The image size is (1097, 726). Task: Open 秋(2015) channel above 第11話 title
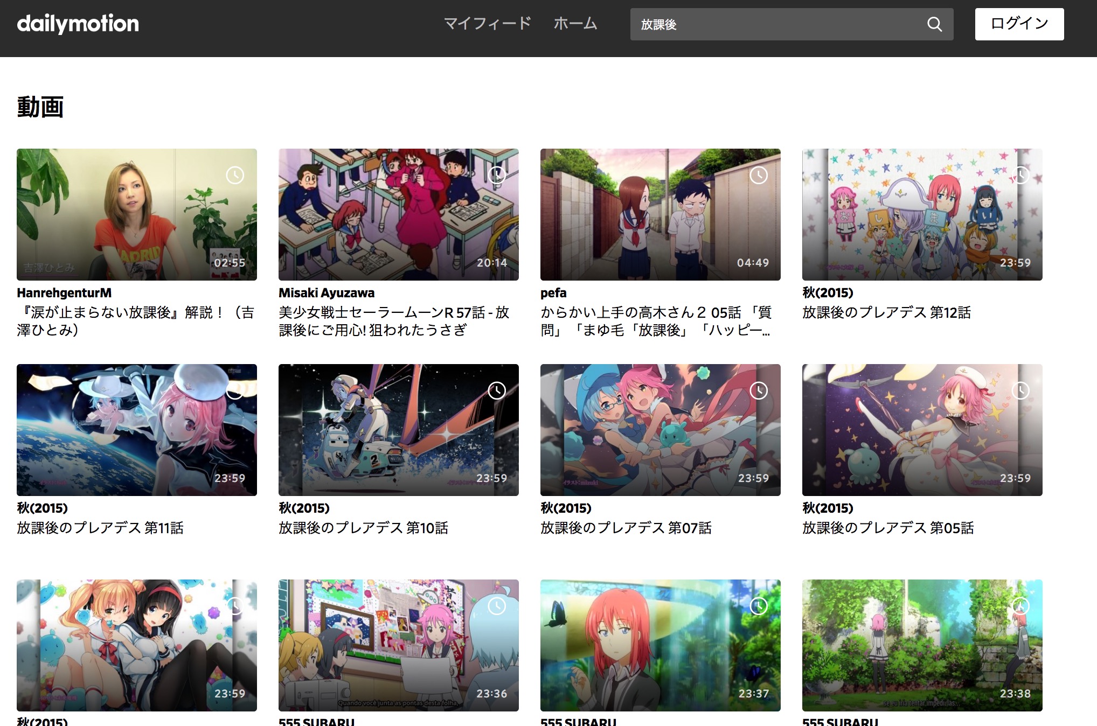click(42, 508)
